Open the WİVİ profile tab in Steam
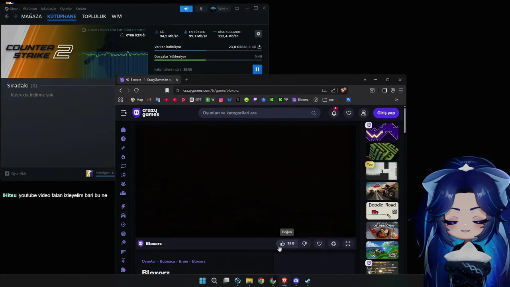Screen dimensions: 510x287 (x=117, y=16)
